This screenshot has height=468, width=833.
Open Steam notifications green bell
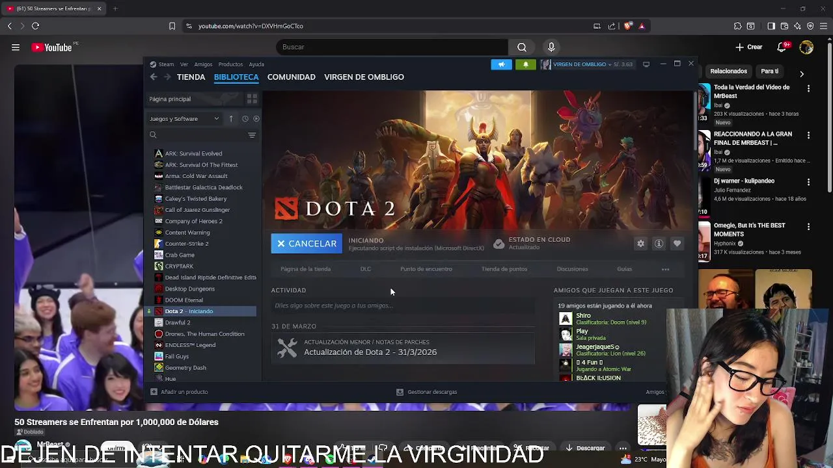(526, 64)
